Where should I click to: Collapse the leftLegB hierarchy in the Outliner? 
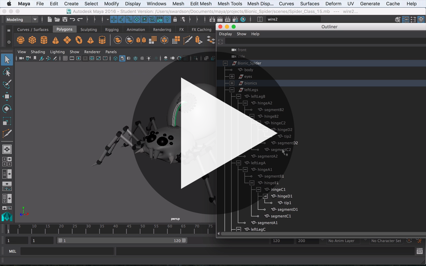tap(238, 96)
